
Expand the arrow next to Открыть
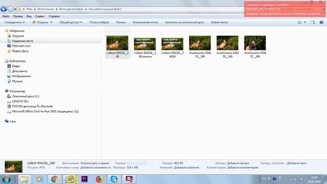pyautogui.click(x=51, y=22)
